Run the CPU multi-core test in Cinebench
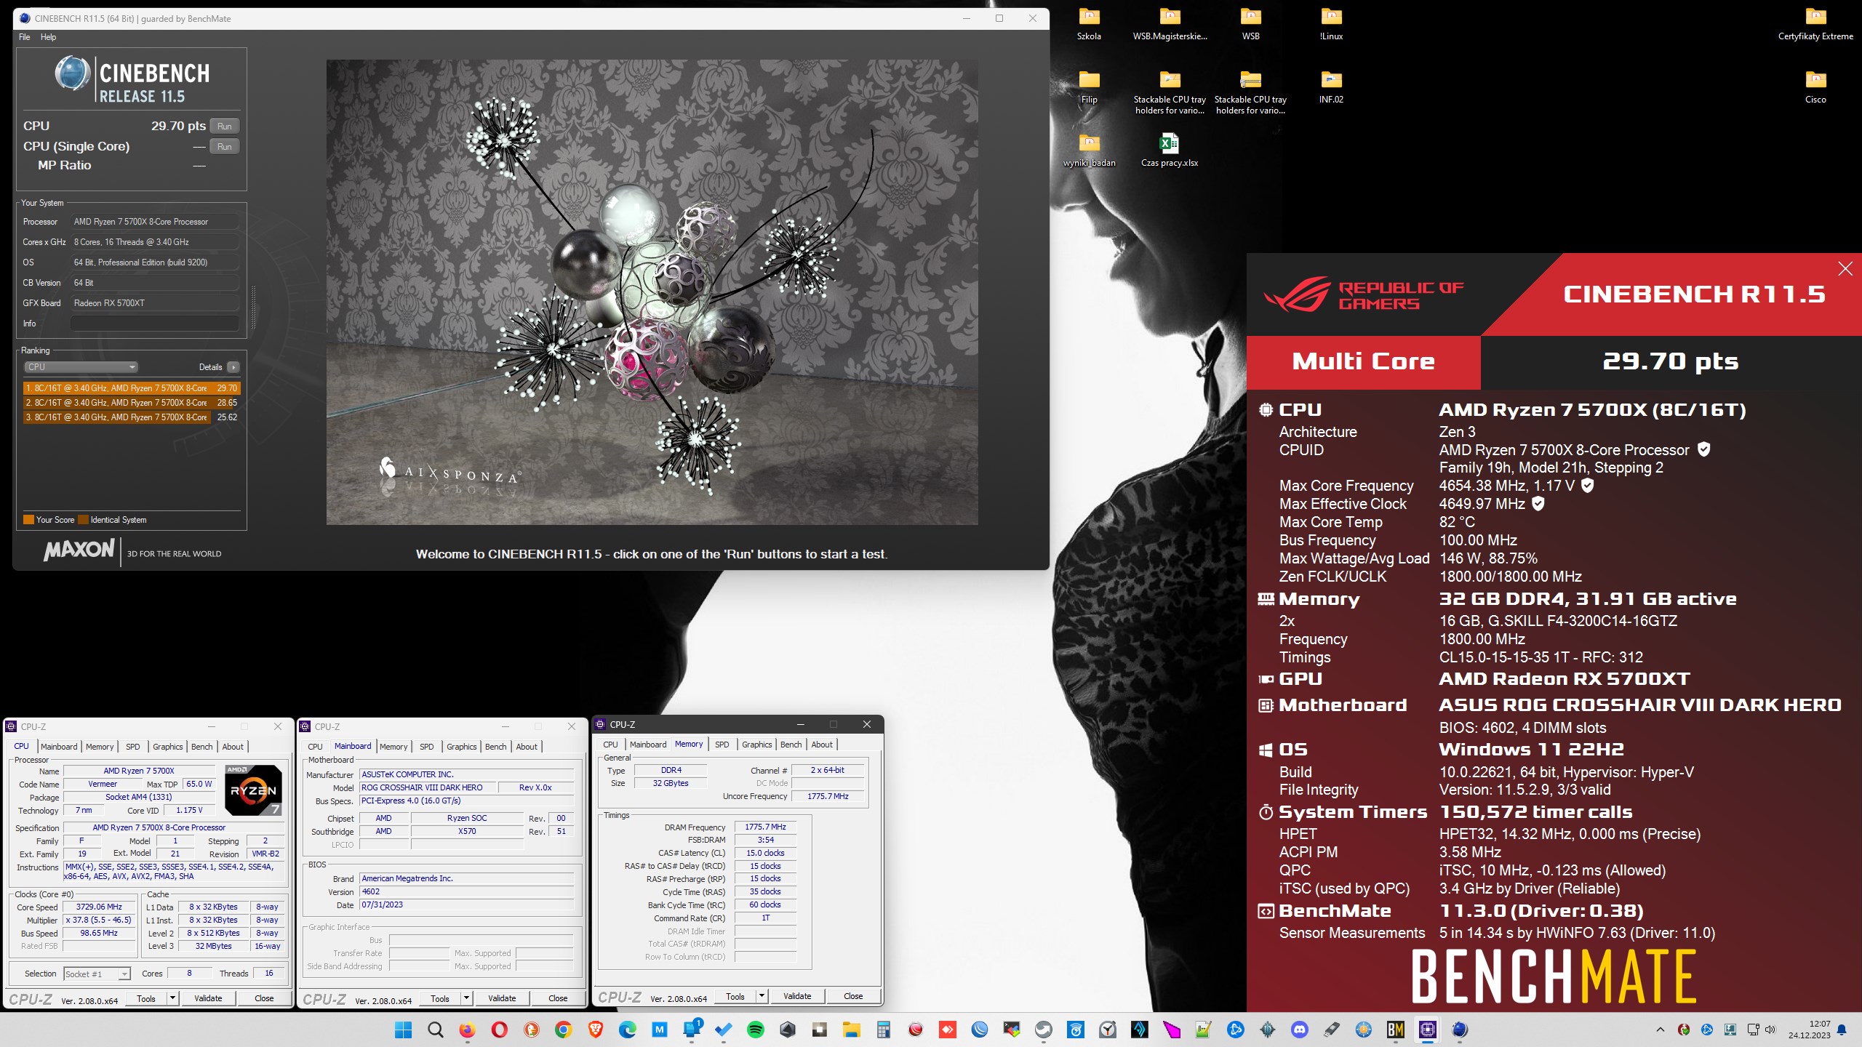Viewport: 1862px width, 1047px height. click(224, 126)
